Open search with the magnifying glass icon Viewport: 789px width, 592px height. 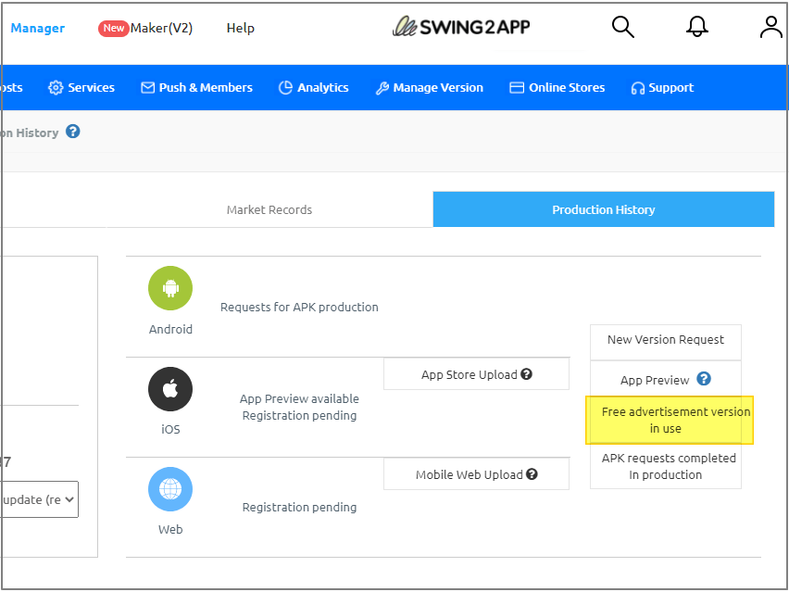coord(622,27)
